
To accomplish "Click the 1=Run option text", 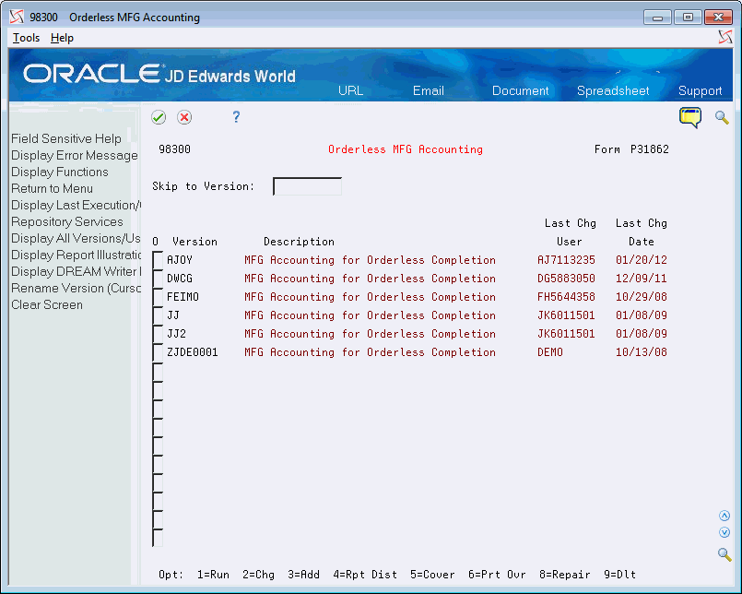I will [214, 575].
